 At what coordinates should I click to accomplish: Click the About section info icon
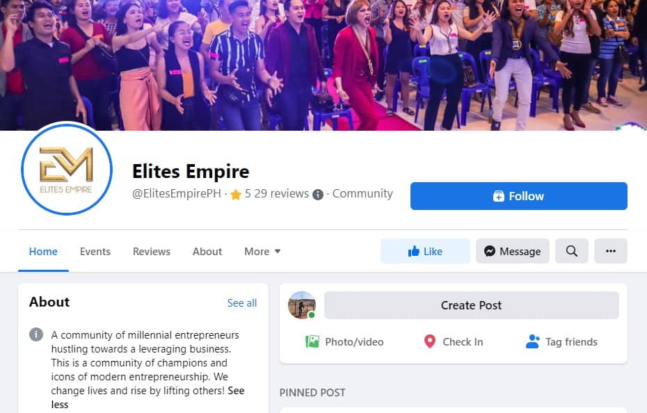[36, 334]
